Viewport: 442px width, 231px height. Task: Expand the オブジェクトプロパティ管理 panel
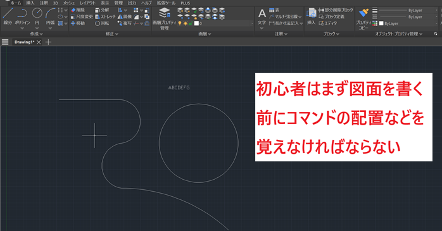[398, 34]
